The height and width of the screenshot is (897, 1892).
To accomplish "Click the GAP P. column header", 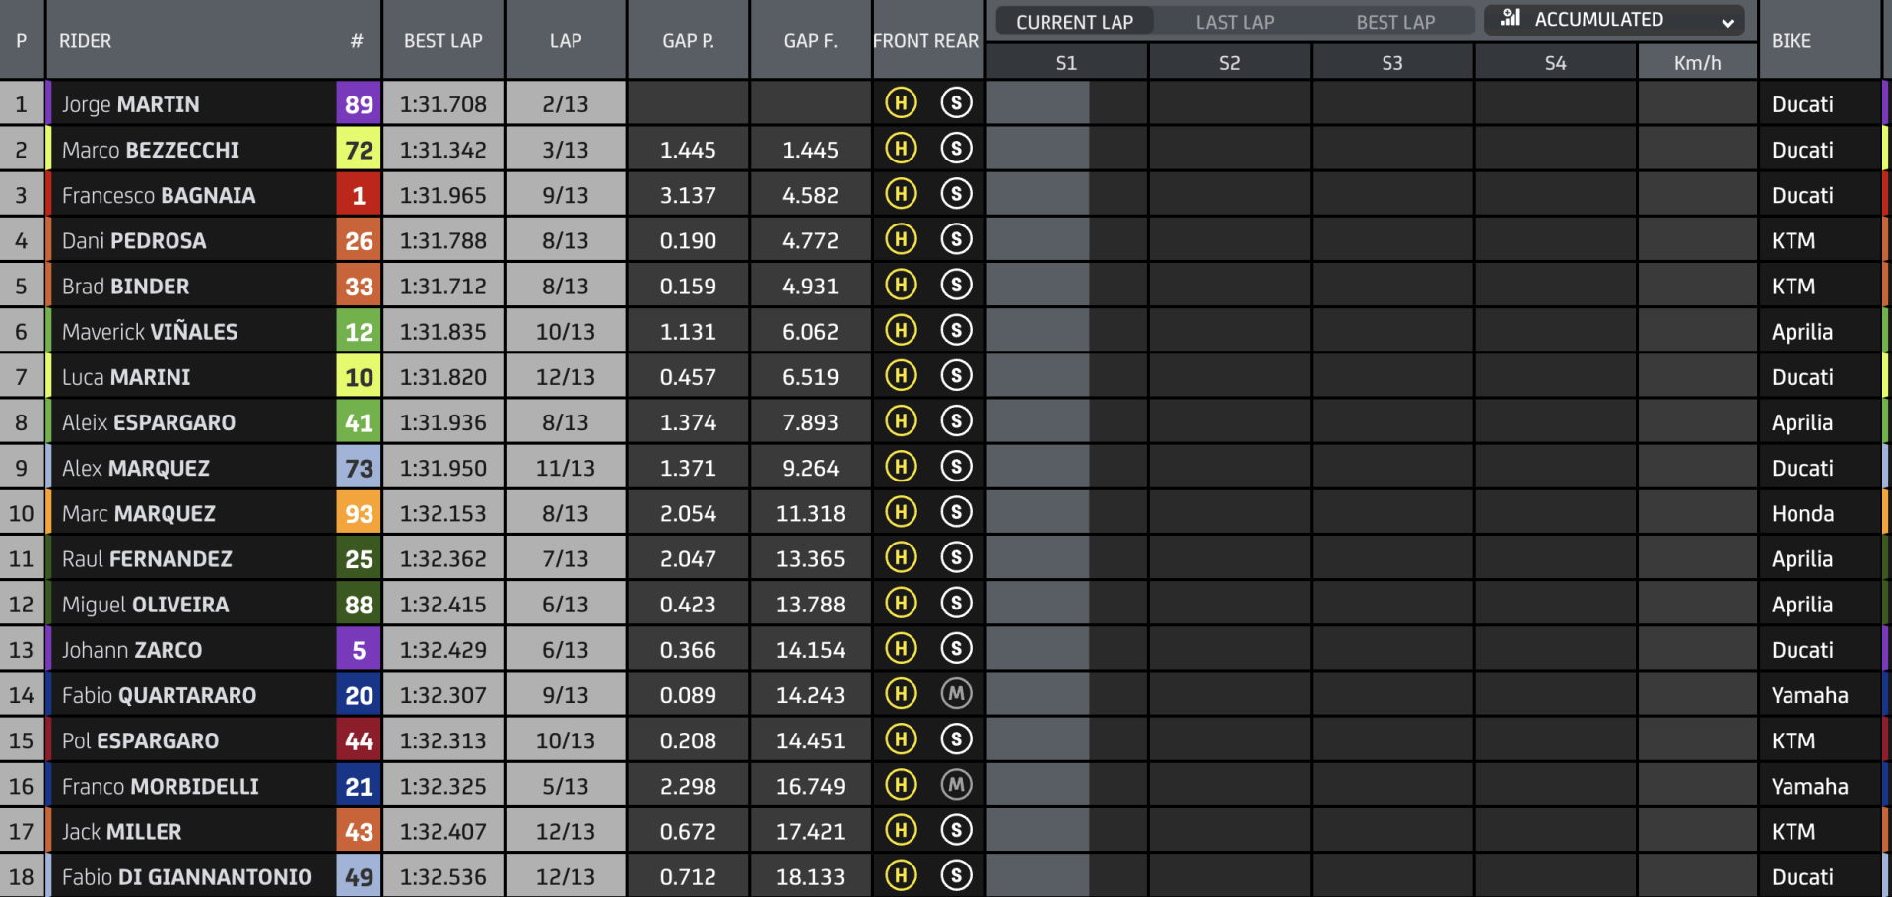I will (688, 41).
